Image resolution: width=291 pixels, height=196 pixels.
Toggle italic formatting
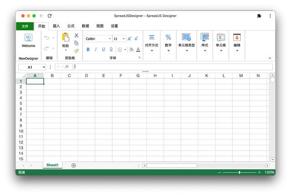pos(96,49)
